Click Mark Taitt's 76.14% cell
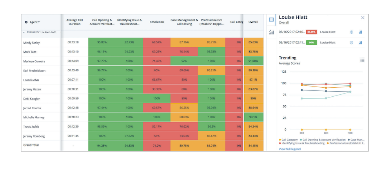The height and width of the screenshot is (175, 392). point(184,52)
